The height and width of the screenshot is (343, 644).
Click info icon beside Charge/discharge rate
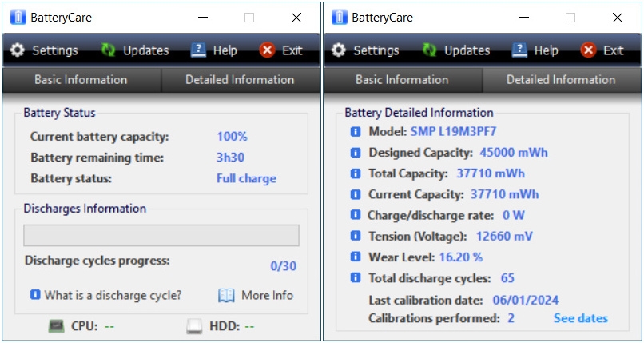pyautogui.click(x=356, y=215)
